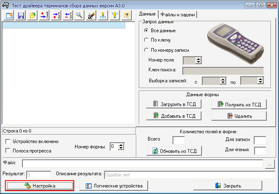Click the magnifying glass search icon
The width and height of the screenshot is (279, 194).
tap(80, 15)
